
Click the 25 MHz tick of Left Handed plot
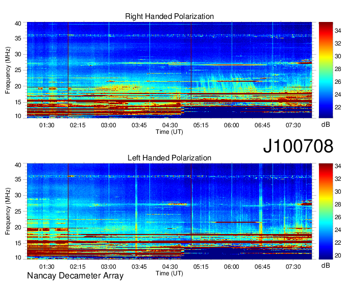pyautogui.click(x=18, y=212)
